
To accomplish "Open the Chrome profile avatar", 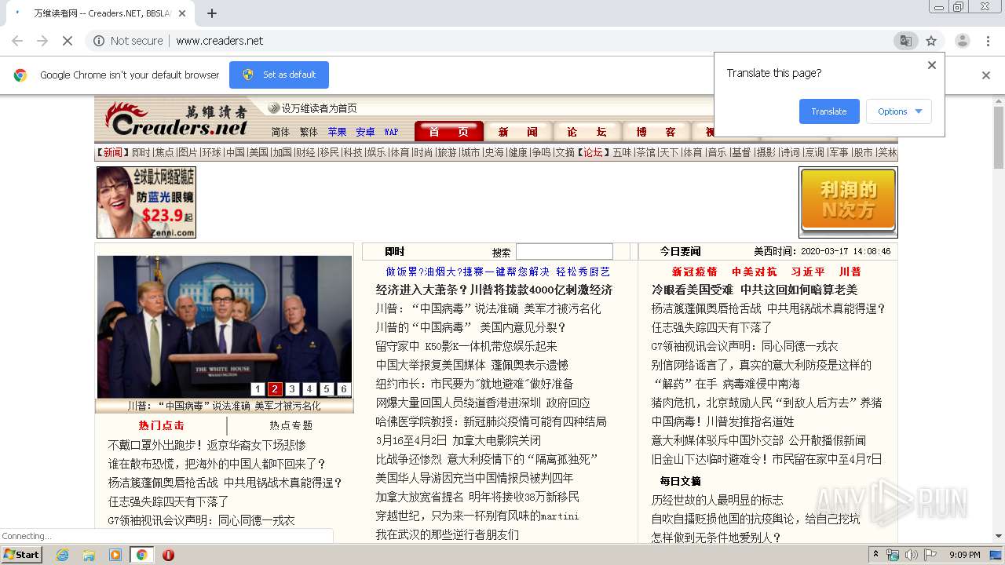I will pyautogui.click(x=962, y=41).
